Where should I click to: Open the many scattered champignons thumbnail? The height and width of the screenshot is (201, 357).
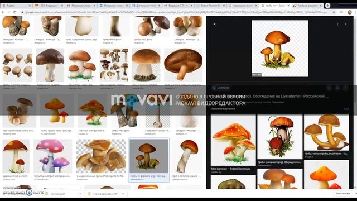point(17,65)
